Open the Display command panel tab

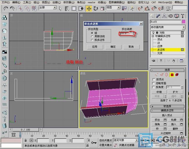176,16
